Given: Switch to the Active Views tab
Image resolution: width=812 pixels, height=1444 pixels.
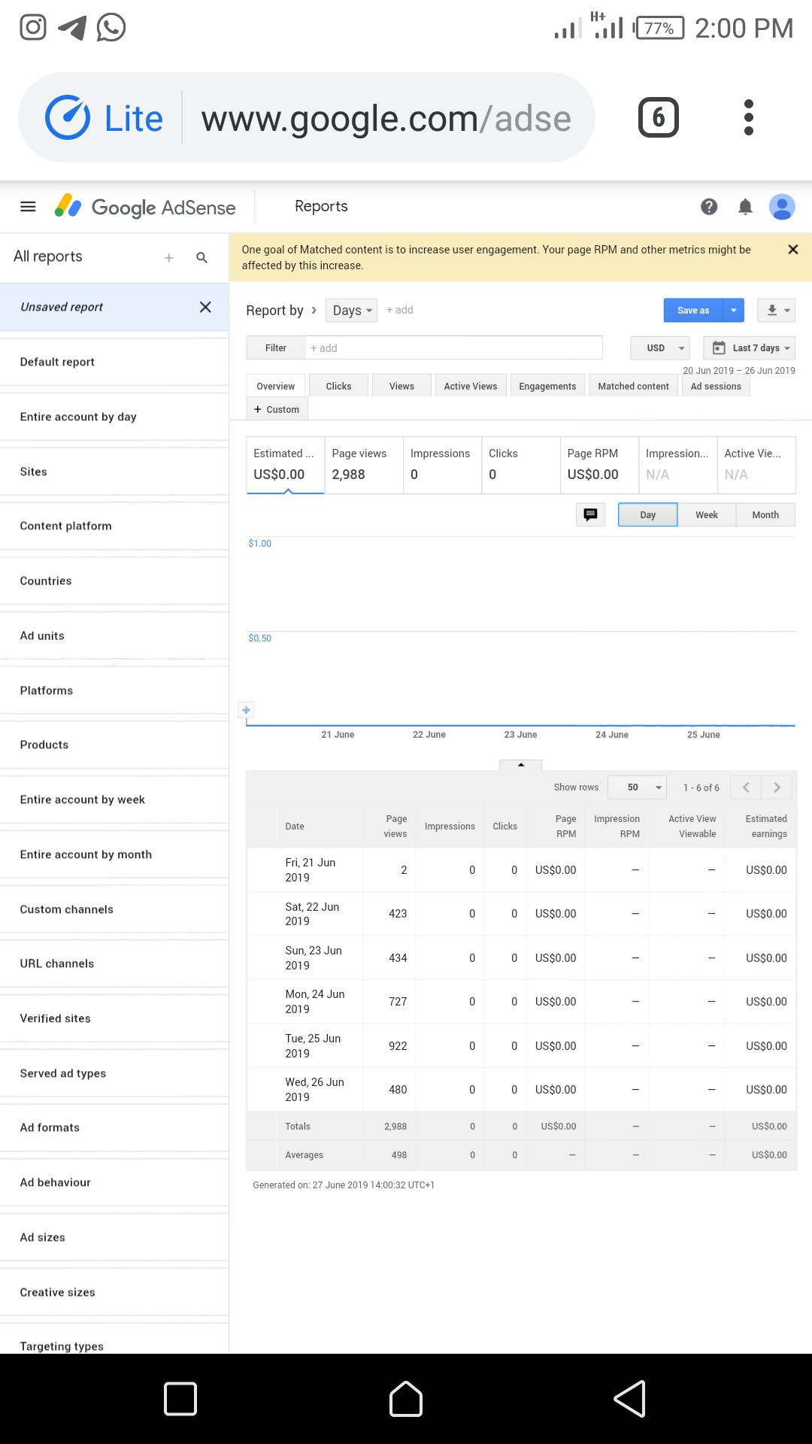Looking at the screenshot, I should [471, 386].
